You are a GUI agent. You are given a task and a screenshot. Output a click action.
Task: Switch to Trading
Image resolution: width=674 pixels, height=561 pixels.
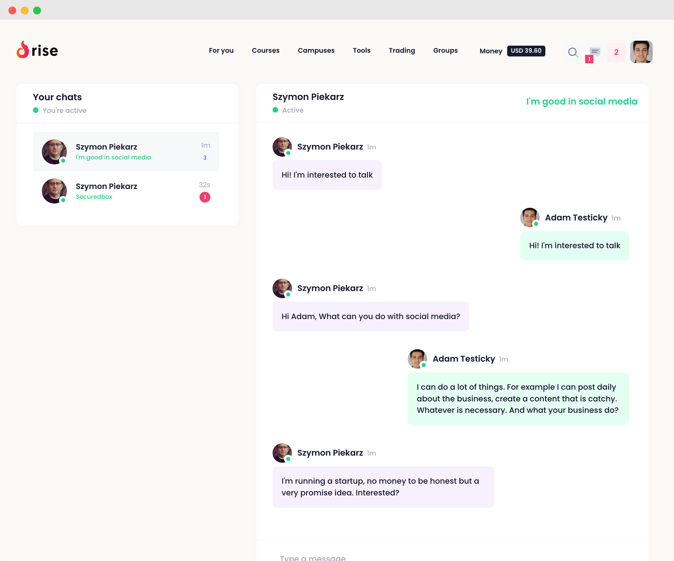[x=402, y=50]
